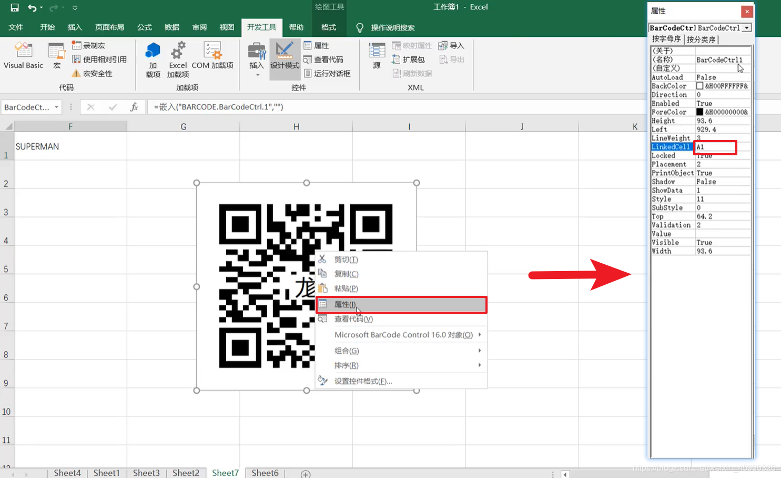Screen dimensions: 781x478
Task: Select column G header
Action: coord(183,126)
